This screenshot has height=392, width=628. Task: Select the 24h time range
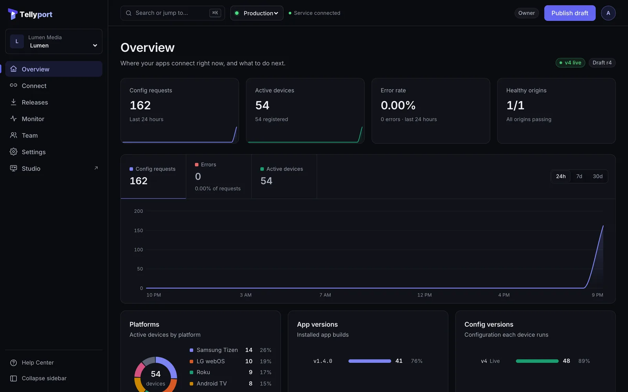pyautogui.click(x=561, y=176)
